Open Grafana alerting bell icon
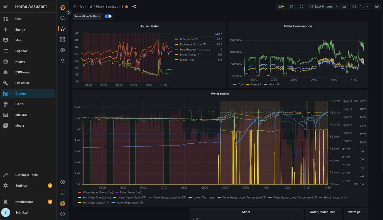 point(63,61)
